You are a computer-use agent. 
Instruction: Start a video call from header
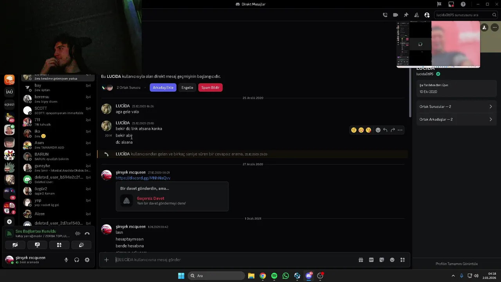(396, 15)
